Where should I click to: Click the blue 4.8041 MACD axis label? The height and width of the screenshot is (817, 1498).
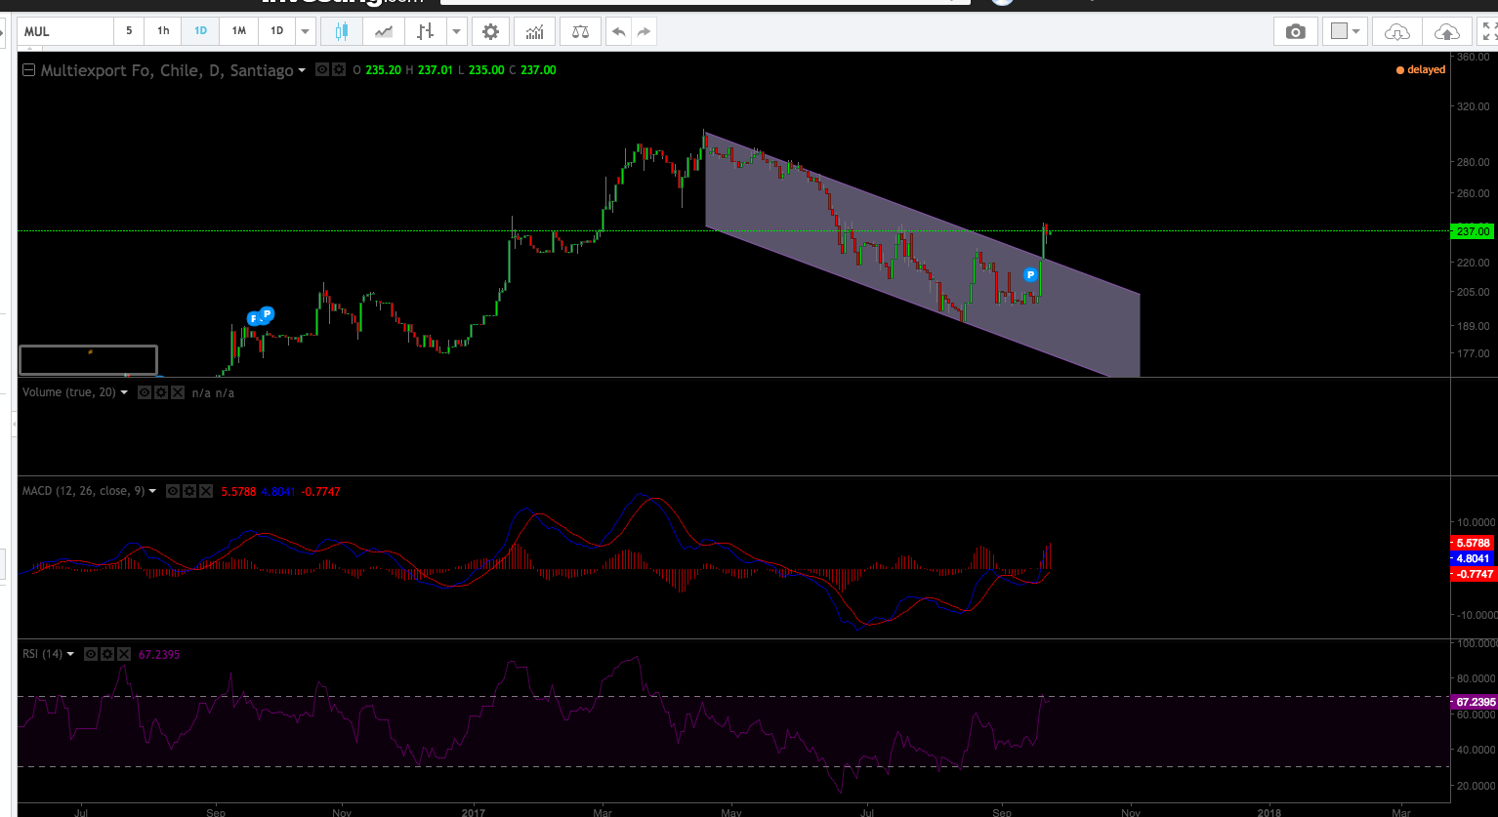coord(1473,558)
